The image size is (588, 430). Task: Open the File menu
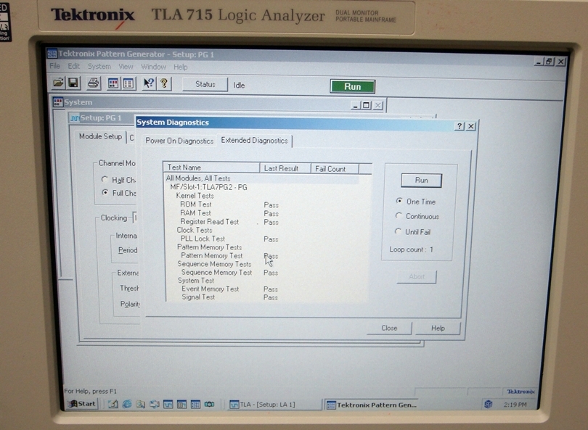54,66
